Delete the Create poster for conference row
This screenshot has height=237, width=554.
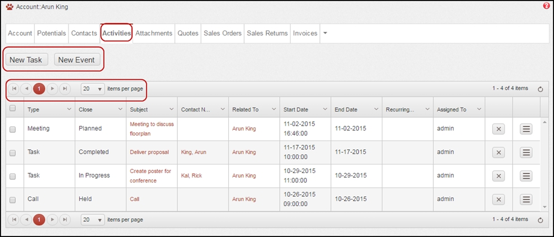click(x=498, y=176)
